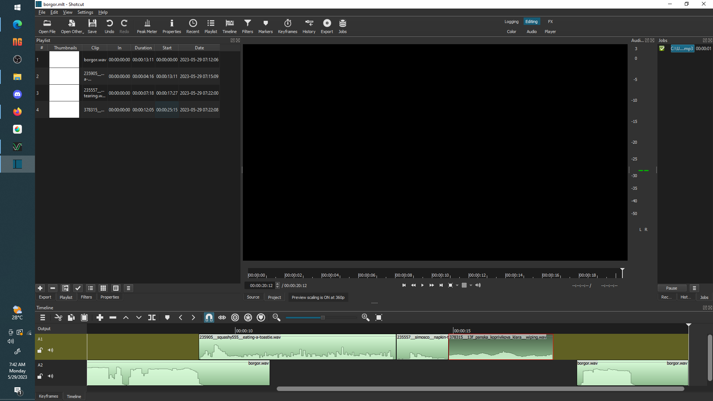This screenshot has width=713, height=401.
Task: Open the Peak Meter panel
Action: pyautogui.click(x=147, y=26)
